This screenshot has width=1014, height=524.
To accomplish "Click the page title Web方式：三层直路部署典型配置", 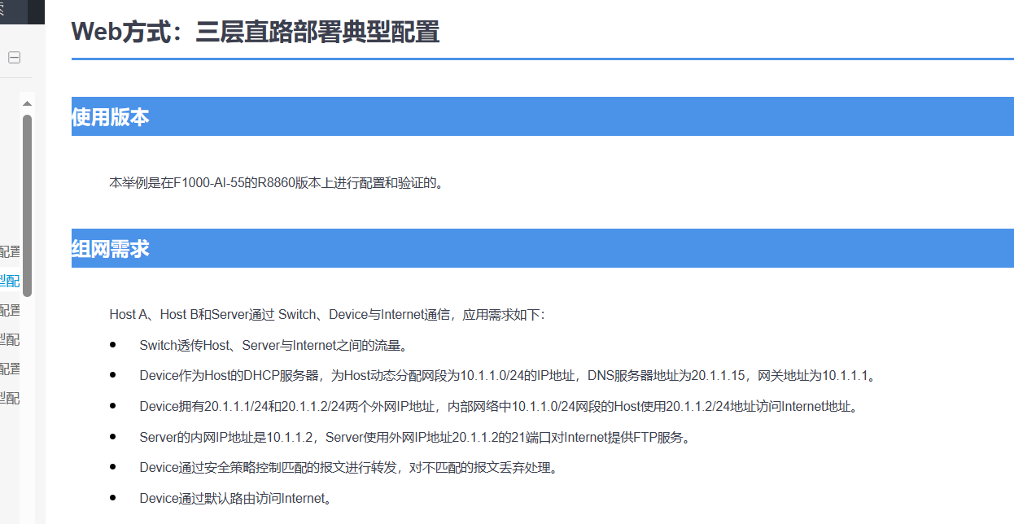I will 256,32.
